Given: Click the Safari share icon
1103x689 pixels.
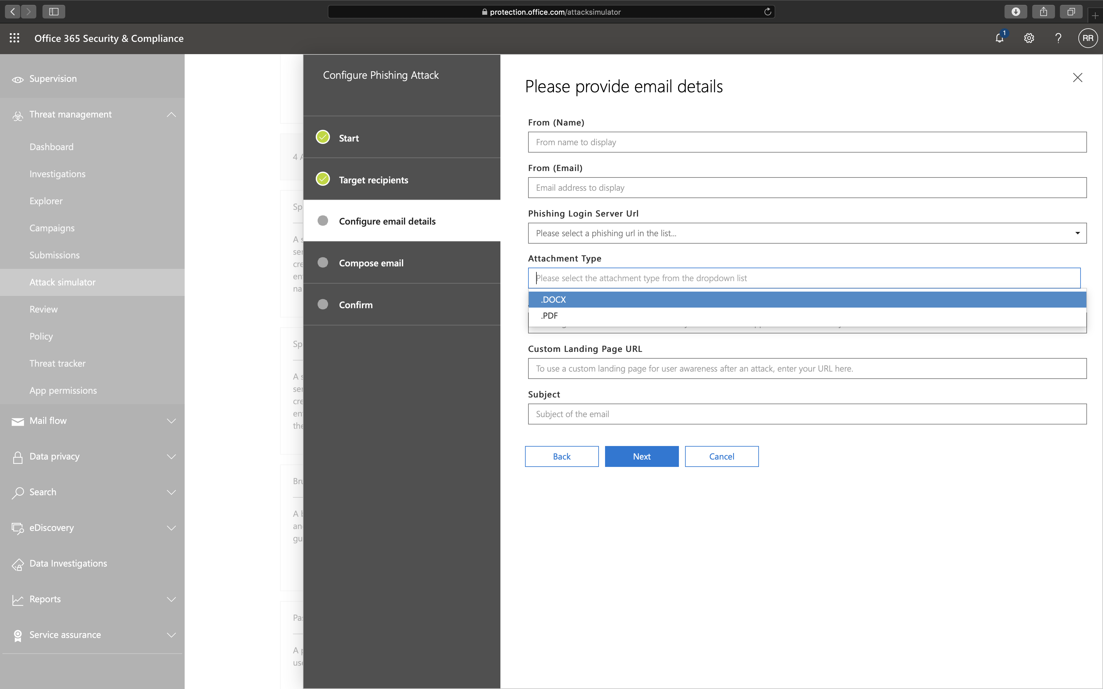Looking at the screenshot, I should pos(1043,12).
